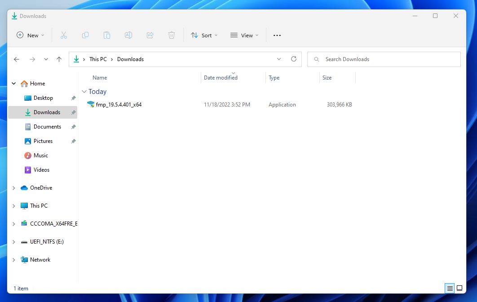Image resolution: width=477 pixels, height=302 pixels.
Task: Click the Cut scissors icon
Action: click(x=64, y=36)
